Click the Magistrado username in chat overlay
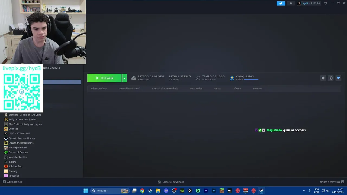The height and width of the screenshot is (195, 347). 274,130
